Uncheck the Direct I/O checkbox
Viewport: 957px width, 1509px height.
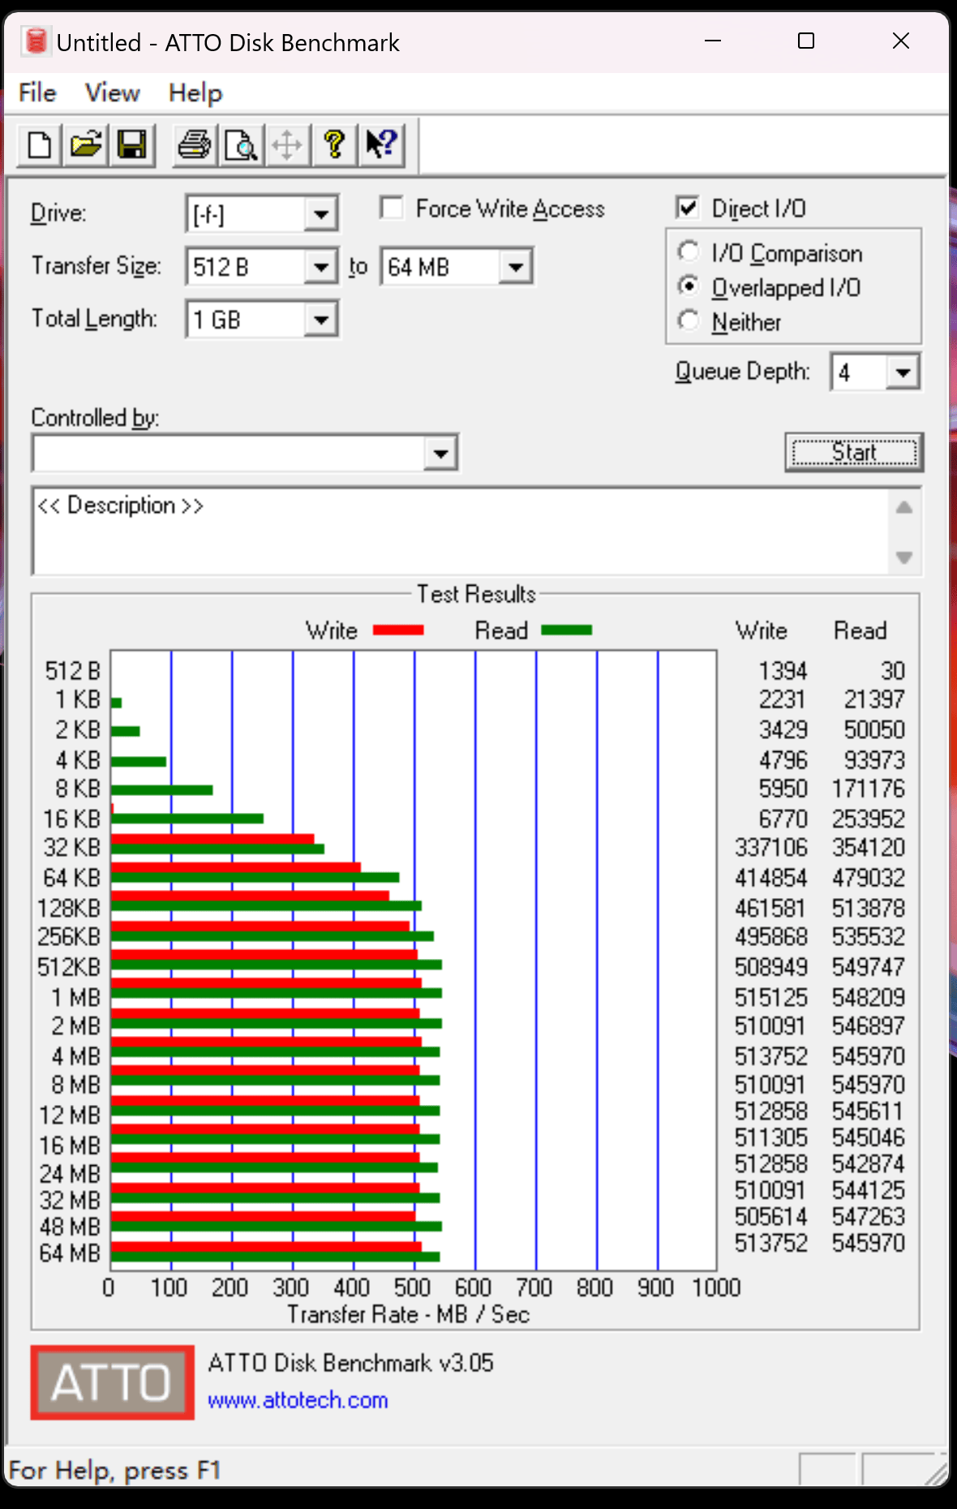687,208
